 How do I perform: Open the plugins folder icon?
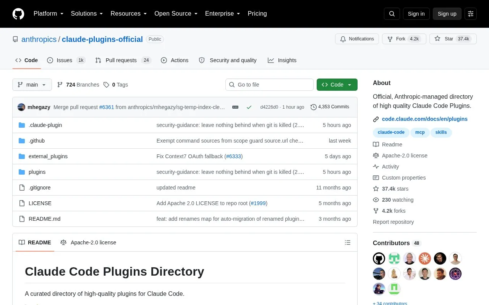click(x=22, y=172)
